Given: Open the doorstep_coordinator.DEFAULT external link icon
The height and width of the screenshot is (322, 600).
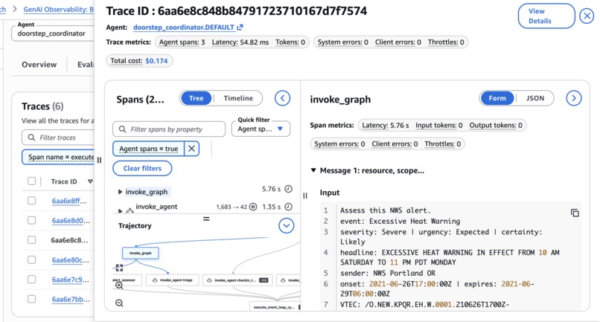Looking at the screenshot, I should 240,28.
